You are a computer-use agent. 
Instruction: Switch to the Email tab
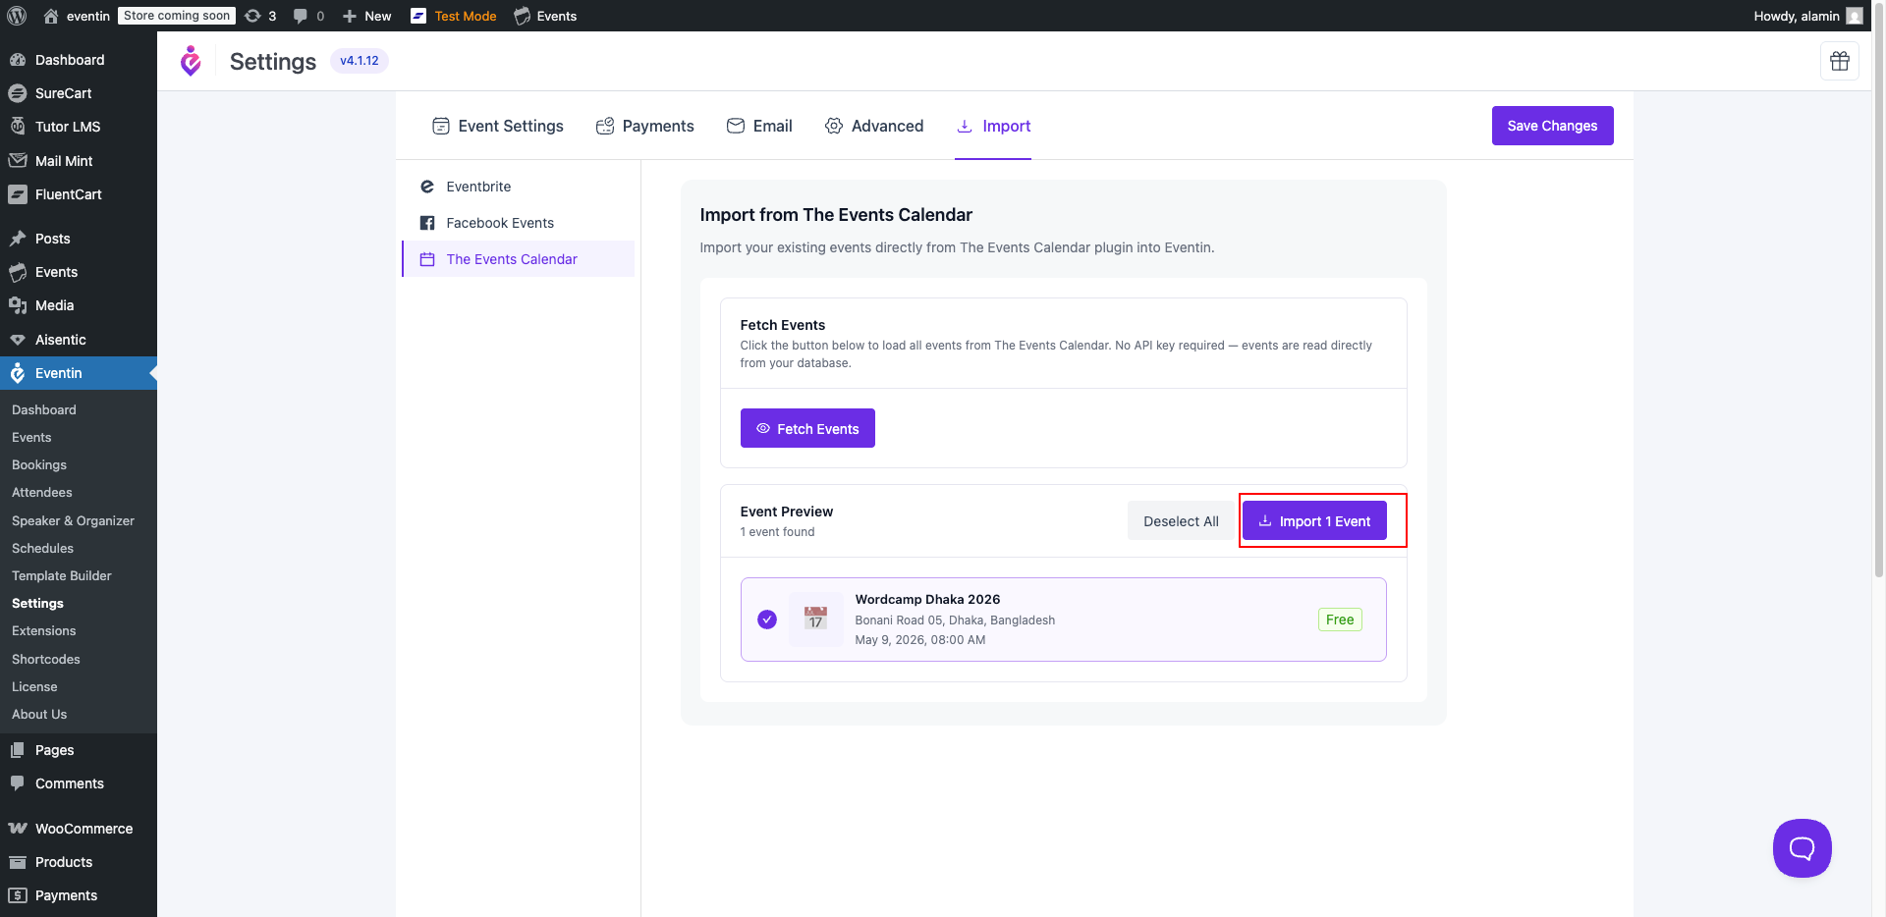[759, 126]
